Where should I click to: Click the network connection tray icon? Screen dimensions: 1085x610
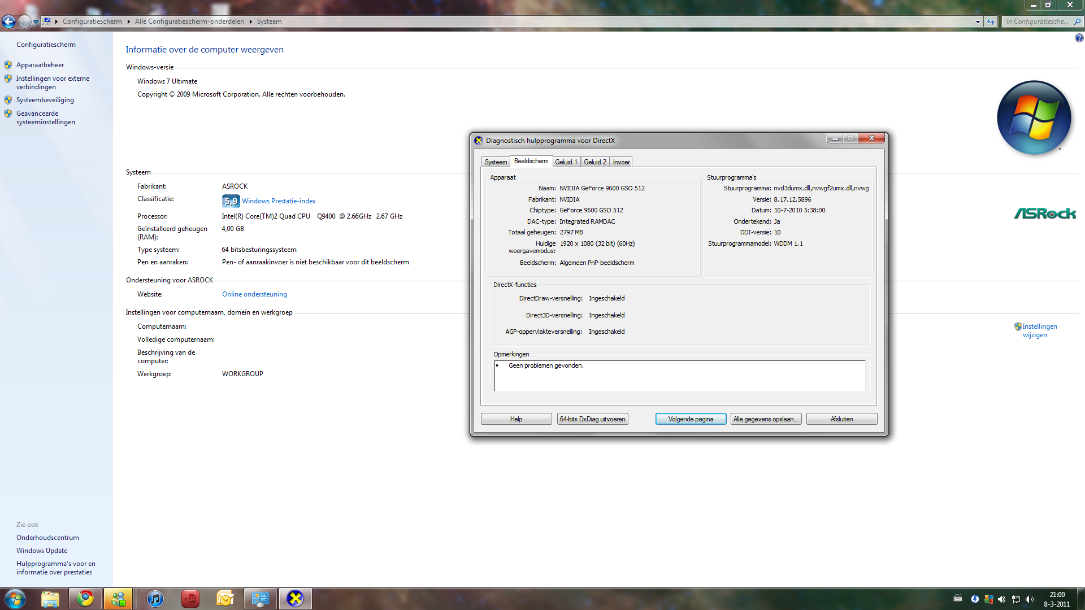pyautogui.click(x=1015, y=599)
